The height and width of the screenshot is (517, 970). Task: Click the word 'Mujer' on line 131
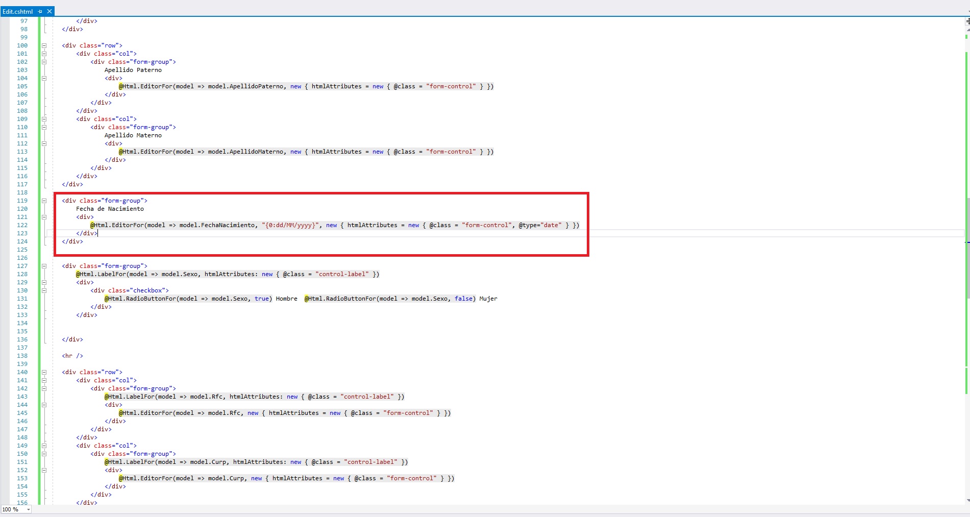coord(488,299)
